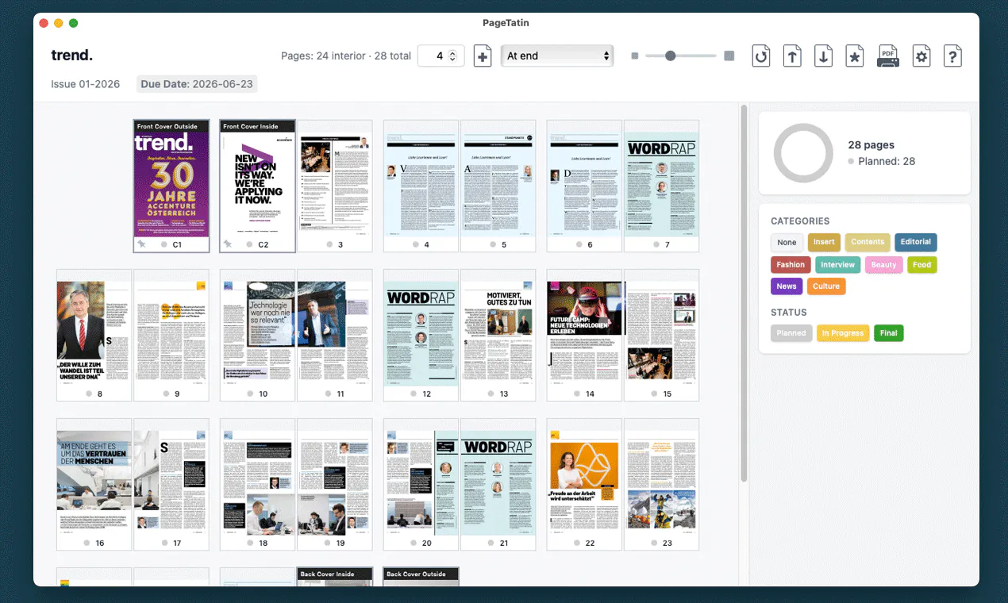Screen dimensions: 1008x603
Task: Click the 28 pages progress ring
Action: click(x=803, y=152)
